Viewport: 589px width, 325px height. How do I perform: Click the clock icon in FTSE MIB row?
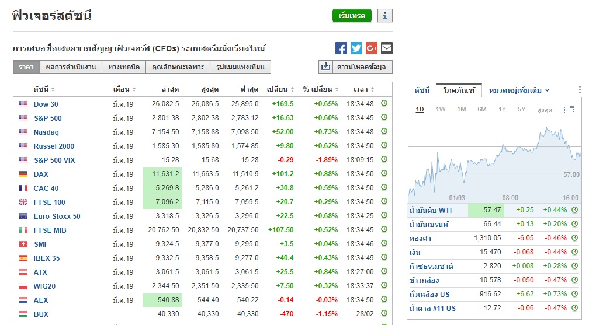coord(384,229)
